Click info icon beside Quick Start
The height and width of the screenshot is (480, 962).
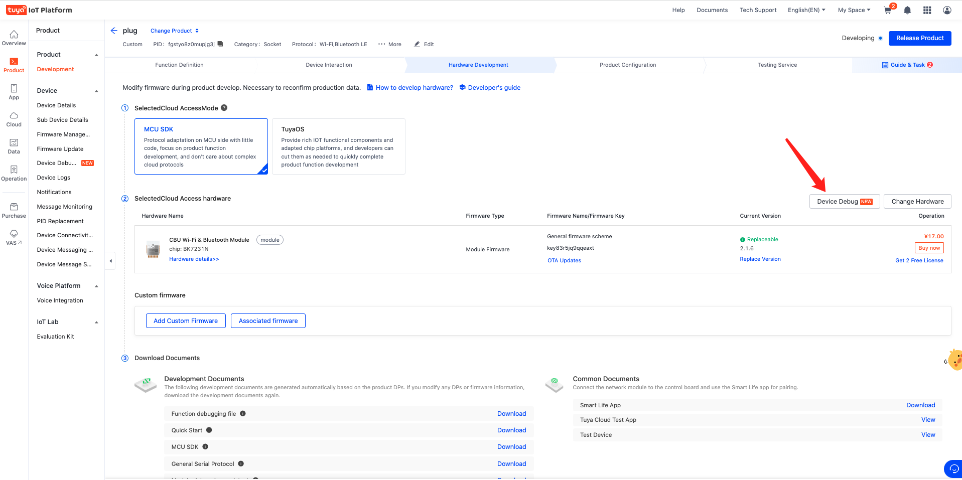click(209, 430)
